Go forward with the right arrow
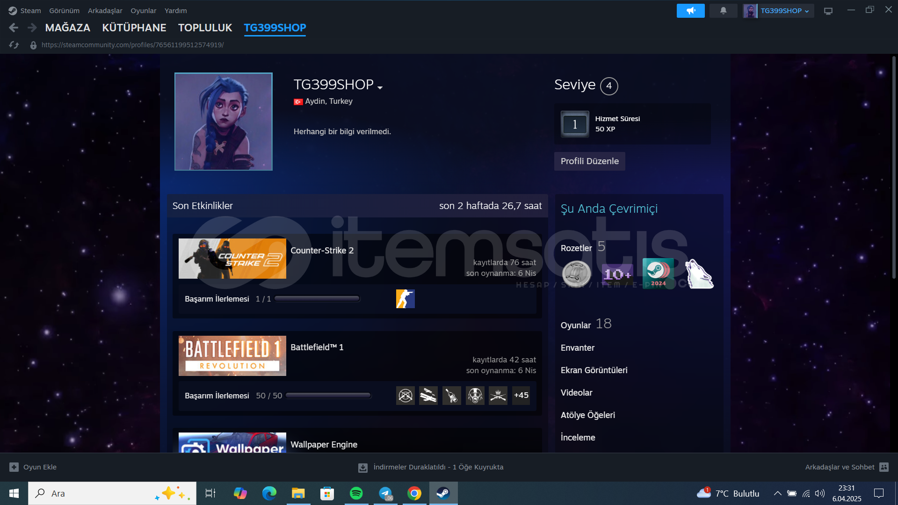This screenshot has width=898, height=505. [32, 28]
